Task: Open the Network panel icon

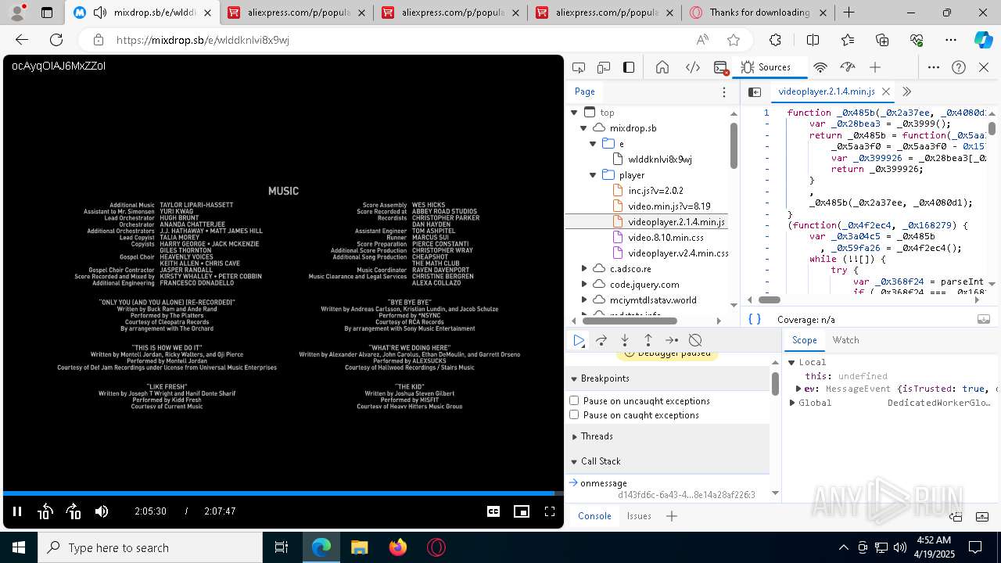Action: point(820,67)
